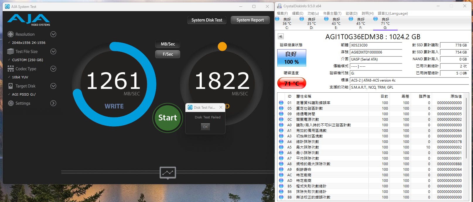This screenshot has height=202, width=473.
Task: Click the AJA System Test title bar icon
Action: 7,6
